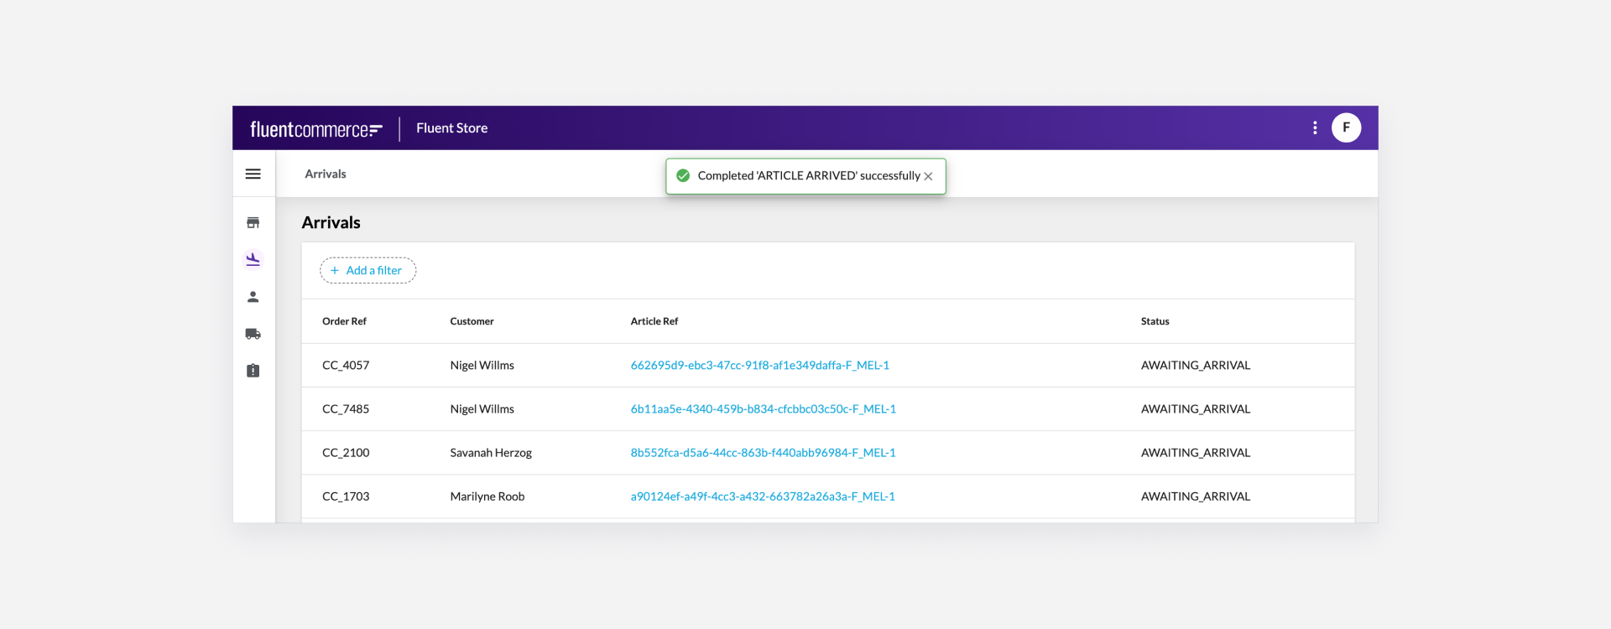Open article link starting with 6b11aa5e
This screenshot has width=1611, height=629.
763,409
